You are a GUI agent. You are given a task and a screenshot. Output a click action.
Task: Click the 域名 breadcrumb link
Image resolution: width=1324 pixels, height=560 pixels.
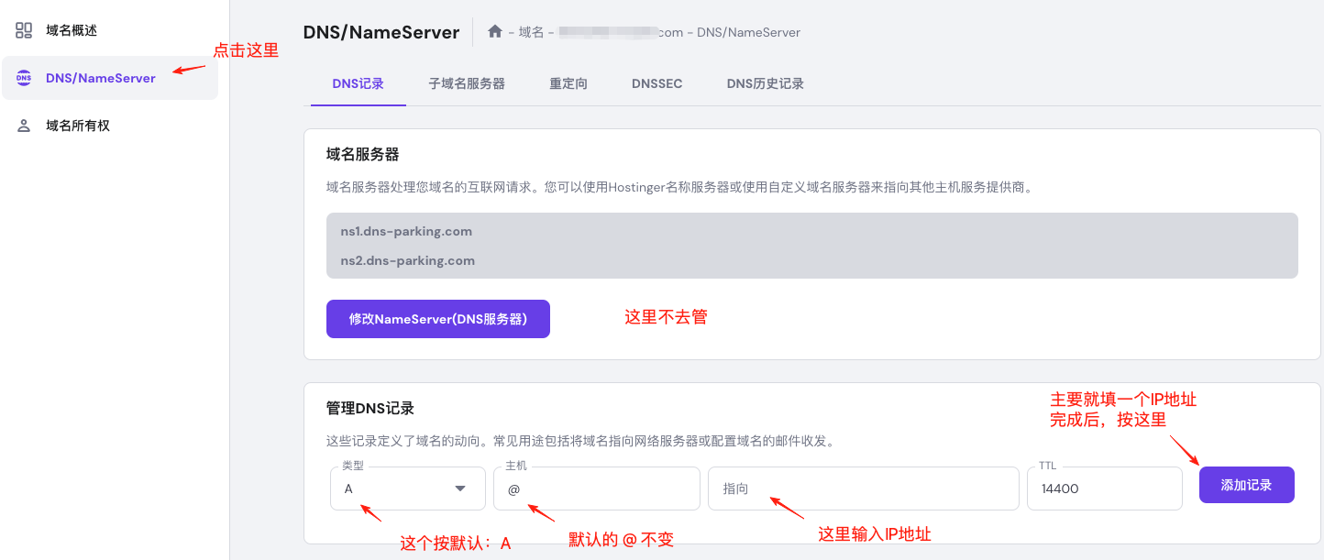pos(531,32)
